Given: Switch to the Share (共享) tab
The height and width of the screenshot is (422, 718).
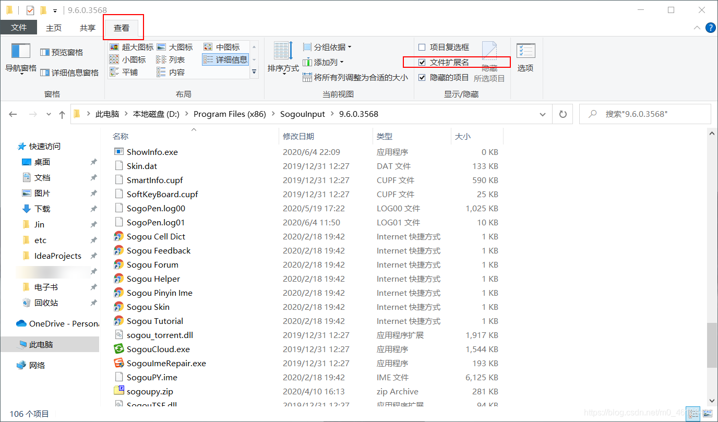Looking at the screenshot, I should [x=88, y=28].
